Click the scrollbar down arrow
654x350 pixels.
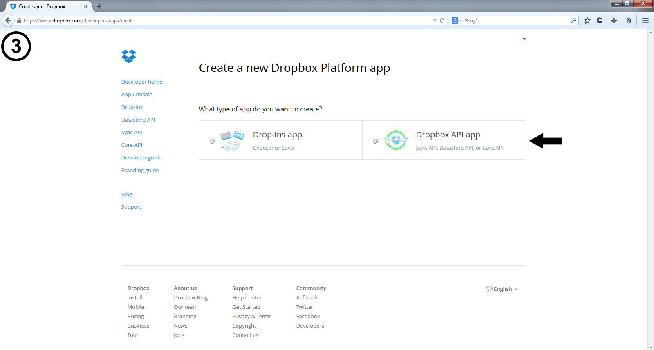(651, 347)
